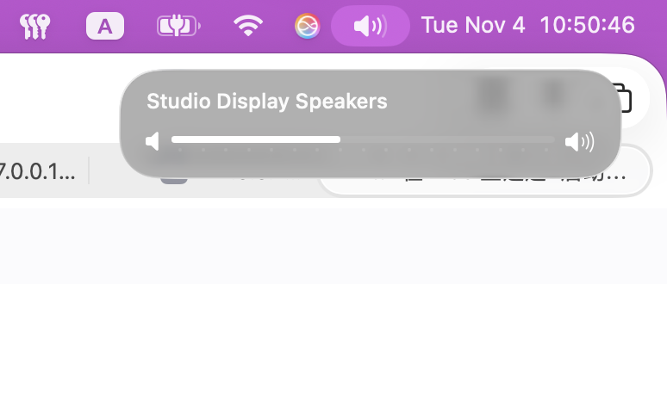This screenshot has width=667, height=396.
Task: Open the Wi-Fi menu bar icon
Action: [x=248, y=26]
